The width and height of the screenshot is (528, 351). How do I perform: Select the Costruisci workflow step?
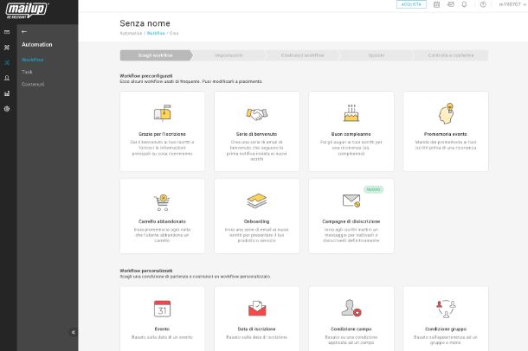pos(302,55)
